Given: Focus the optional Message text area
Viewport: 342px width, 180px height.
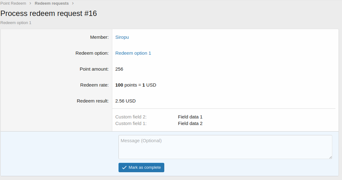Looking at the screenshot, I should point(225,147).
